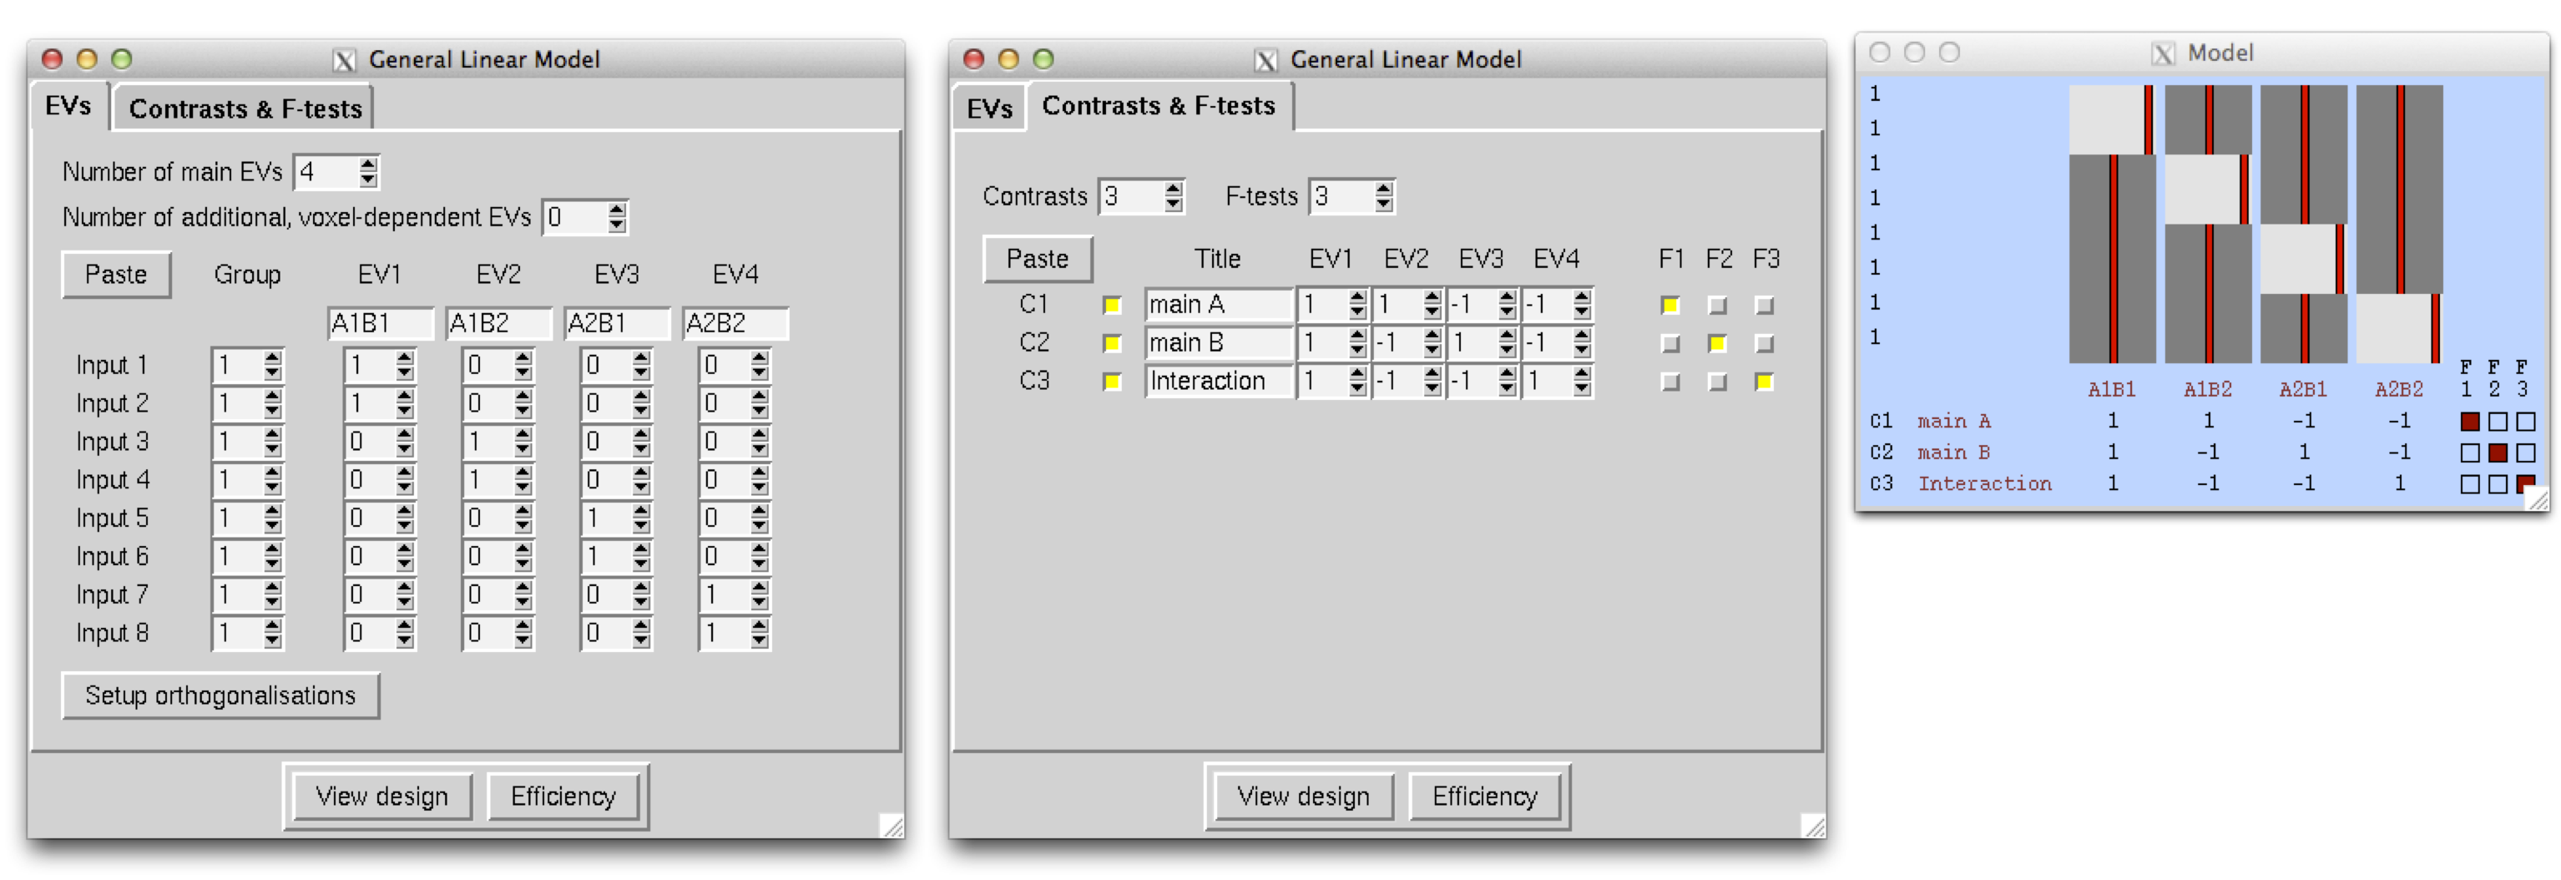
Task: Click the F1 filled red square for C1 in Model
Action: point(2468,422)
